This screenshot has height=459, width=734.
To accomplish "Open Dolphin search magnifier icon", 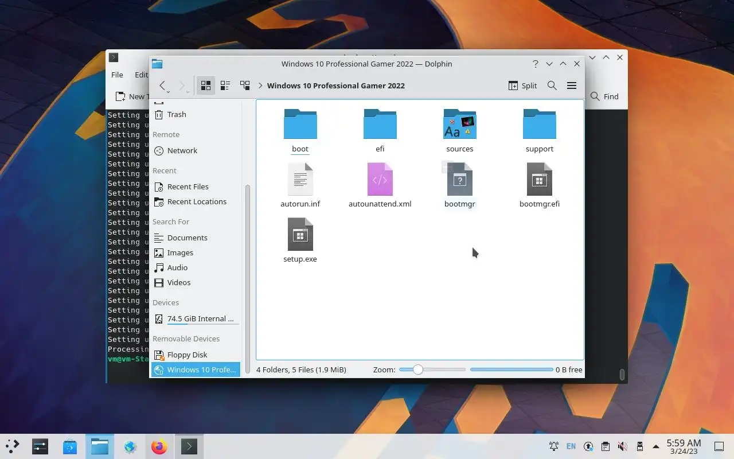I will 552,85.
